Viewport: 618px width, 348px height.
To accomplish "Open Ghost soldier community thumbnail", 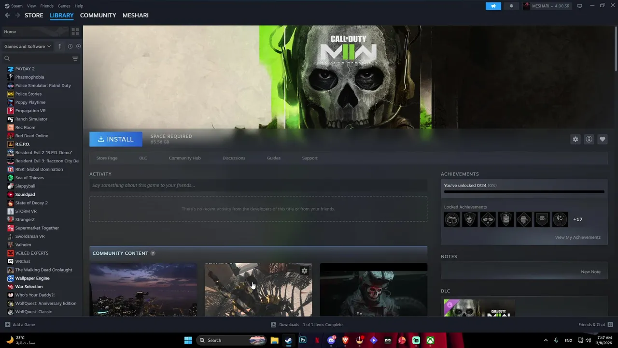I will pyautogui.click(x=373, y=290).
